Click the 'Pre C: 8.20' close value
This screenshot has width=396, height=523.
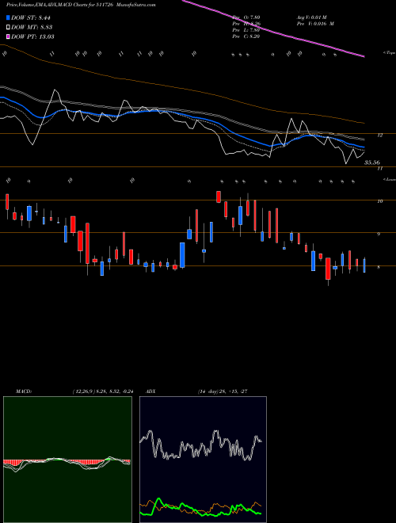tap(246, 36)
